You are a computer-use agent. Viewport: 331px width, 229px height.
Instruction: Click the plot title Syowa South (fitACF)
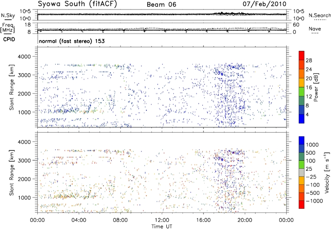(x=77, y=4)
